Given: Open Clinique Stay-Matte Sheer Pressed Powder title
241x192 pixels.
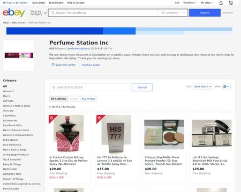Looking at the screenshot, I should click(x=163, y=161).
